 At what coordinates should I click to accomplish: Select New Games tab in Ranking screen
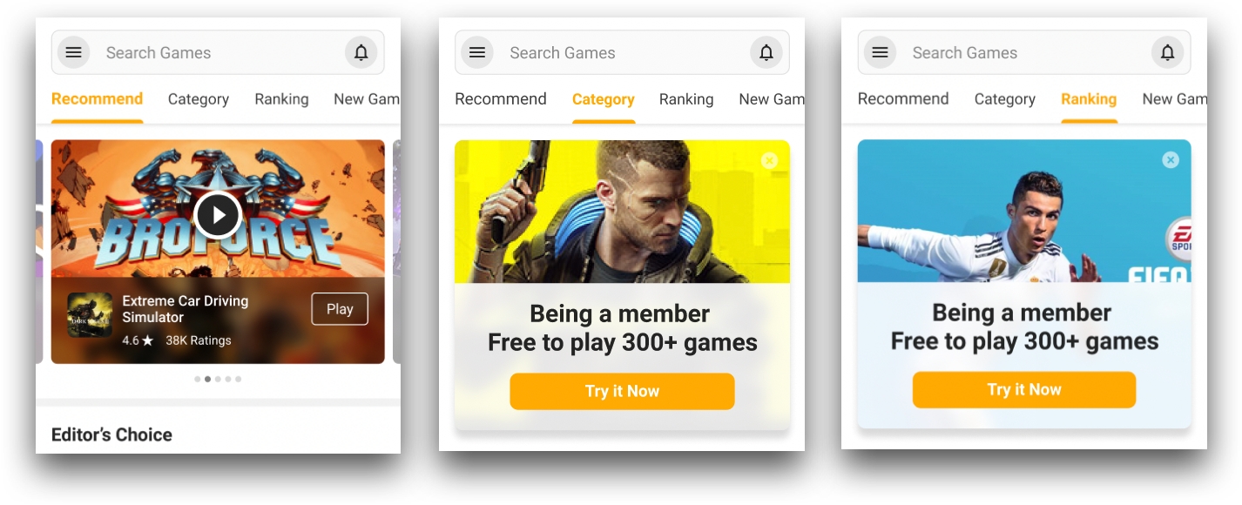tap(1174, 99)
